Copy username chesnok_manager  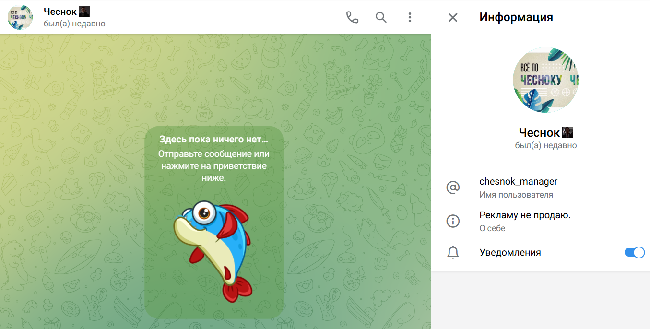(518, 181)
